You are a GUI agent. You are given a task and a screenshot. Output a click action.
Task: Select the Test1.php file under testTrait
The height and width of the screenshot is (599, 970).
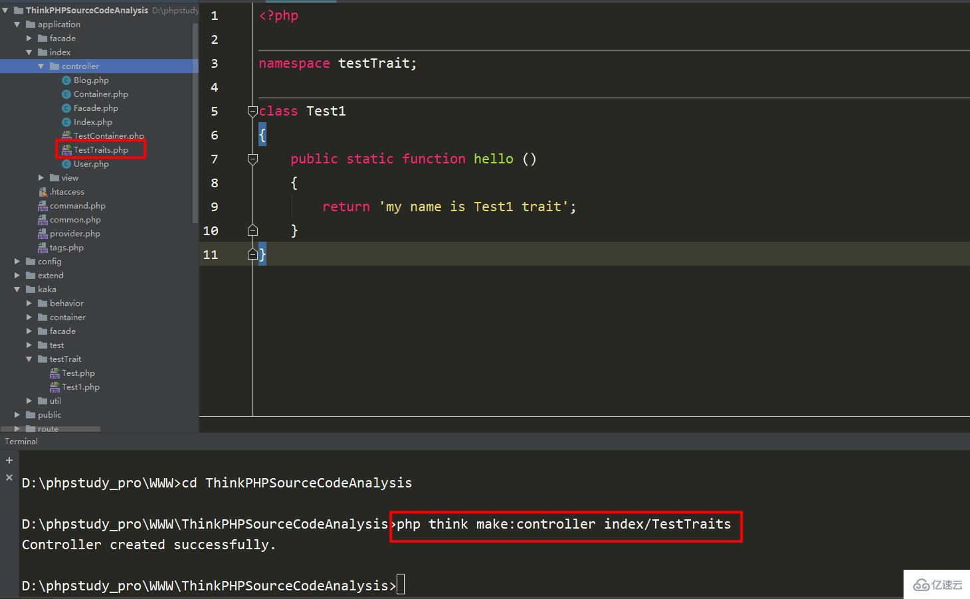pyautogui.click(x=80, y=387)
